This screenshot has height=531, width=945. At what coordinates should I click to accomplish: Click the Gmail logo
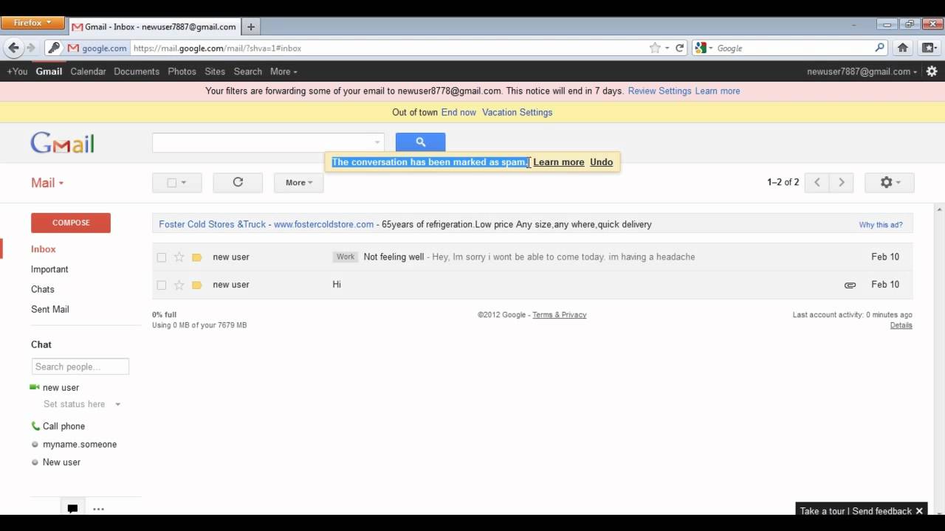(62, 142)
